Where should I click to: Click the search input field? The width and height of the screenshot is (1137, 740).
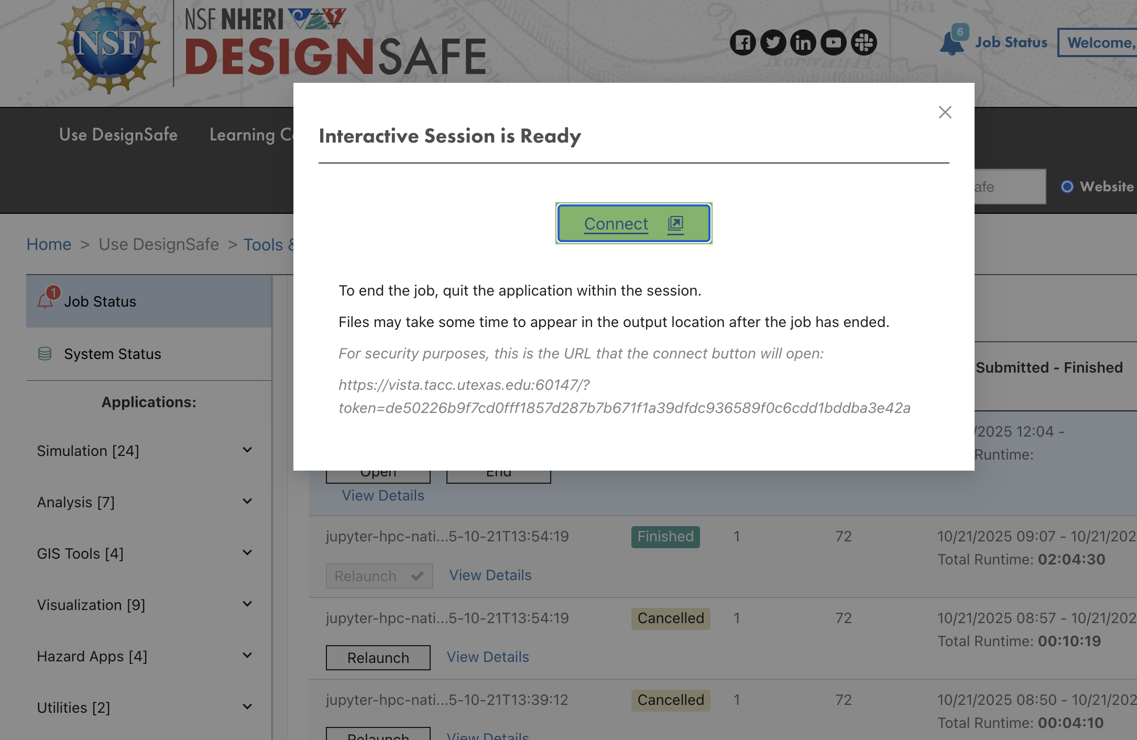point(1009,187)
